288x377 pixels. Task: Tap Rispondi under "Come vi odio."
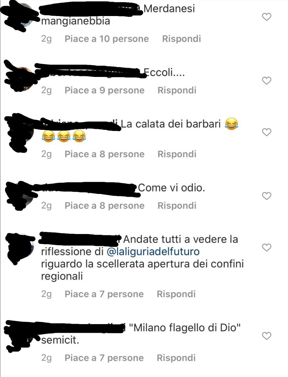tap(177, 206)
